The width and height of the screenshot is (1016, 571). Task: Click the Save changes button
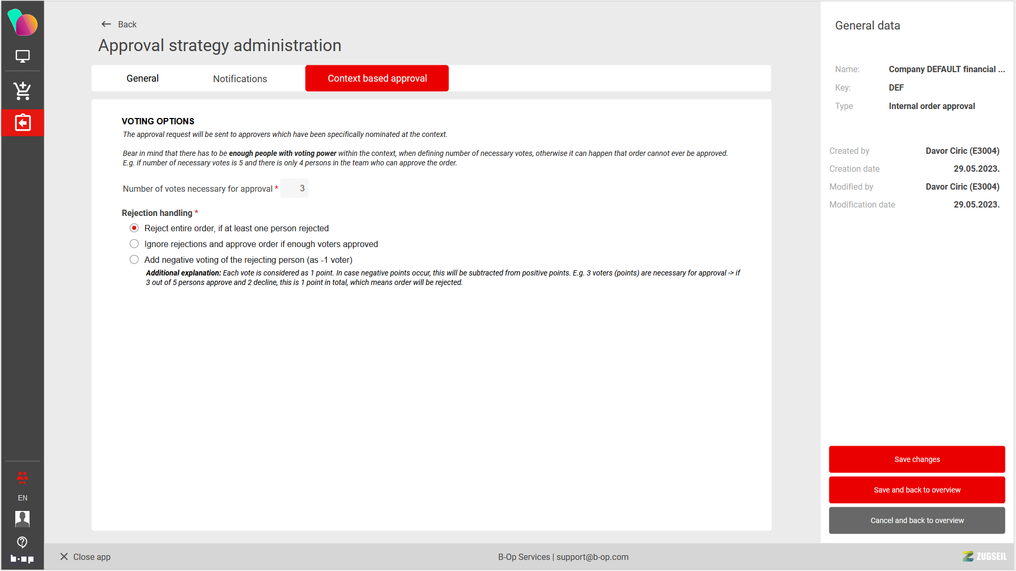coord(916,459)
